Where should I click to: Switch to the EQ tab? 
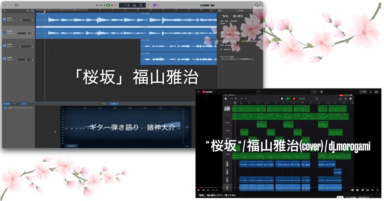click(x=114, y=104)
